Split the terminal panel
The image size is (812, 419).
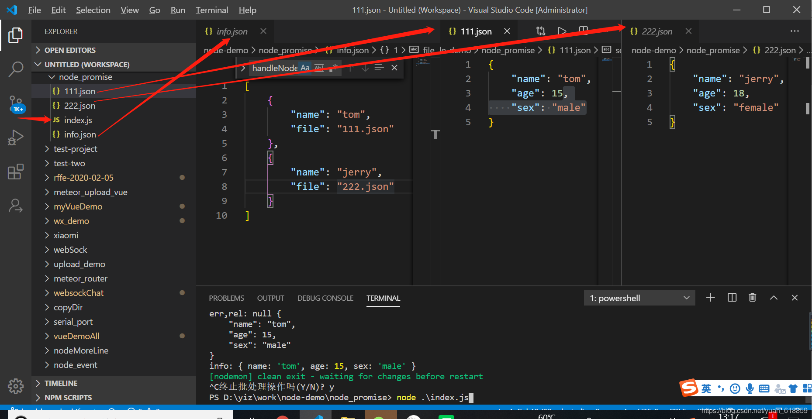tap(732, 298)
